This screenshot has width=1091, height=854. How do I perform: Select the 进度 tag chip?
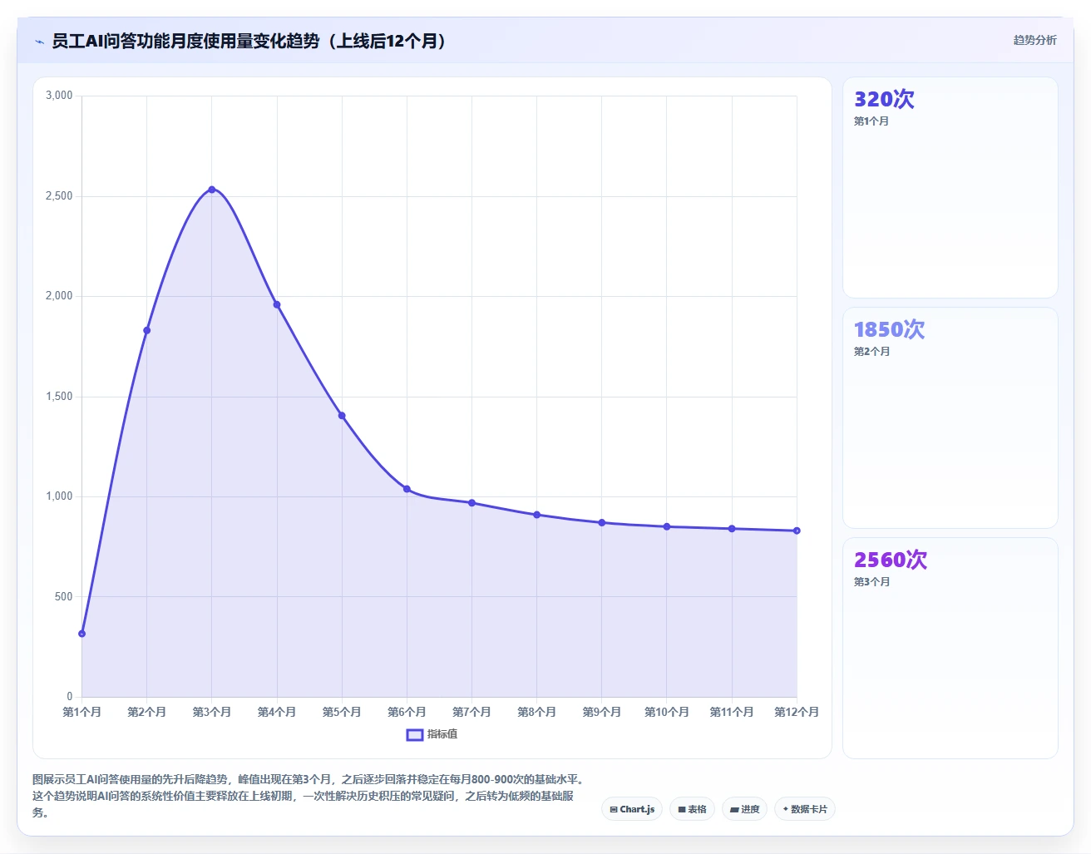coord(744,809)
